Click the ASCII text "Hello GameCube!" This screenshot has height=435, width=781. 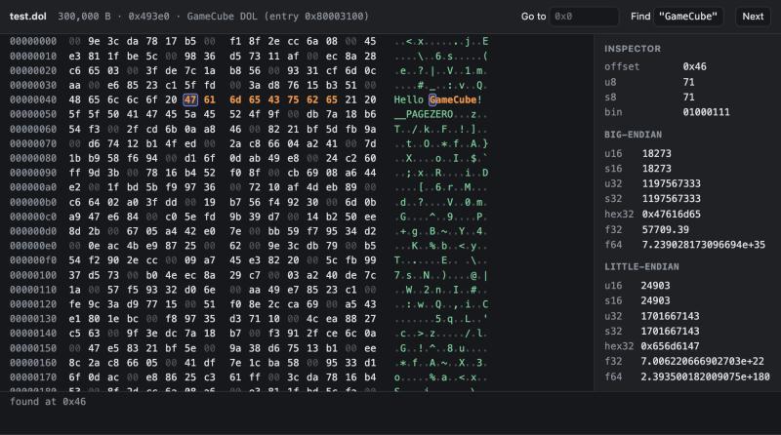(437, 99)
